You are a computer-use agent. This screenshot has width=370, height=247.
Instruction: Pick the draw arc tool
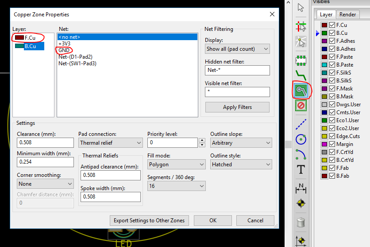(301, 154)
